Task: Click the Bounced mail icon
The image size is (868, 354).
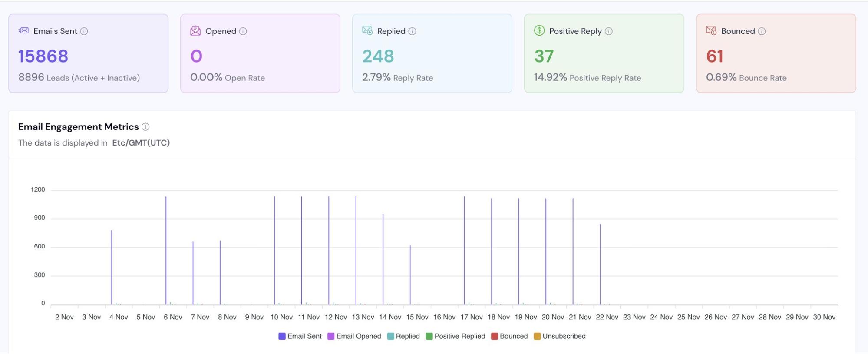Action: point(711,30)
